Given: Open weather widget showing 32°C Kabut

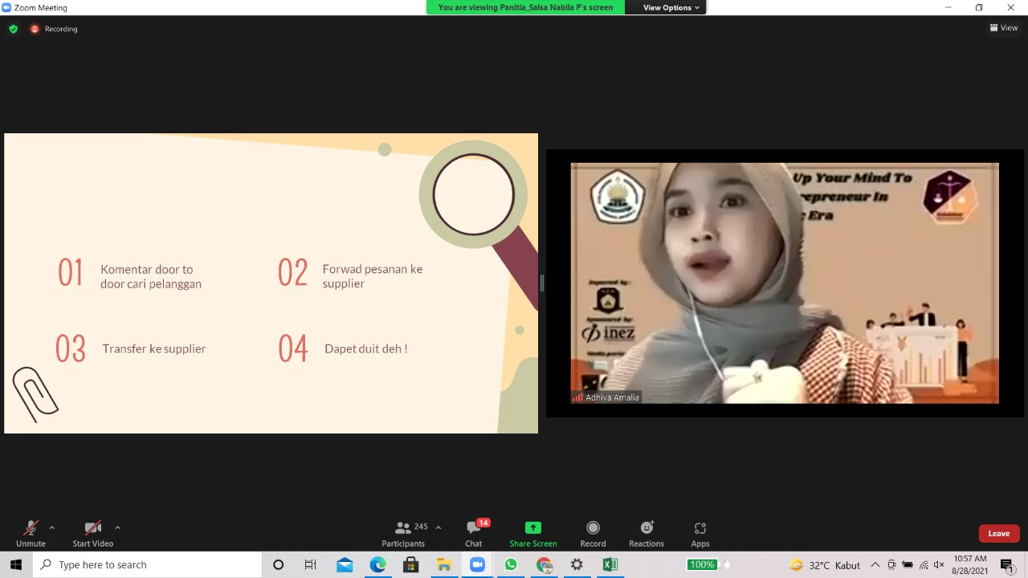Looking at the screenshot, I should click(825, 564).
